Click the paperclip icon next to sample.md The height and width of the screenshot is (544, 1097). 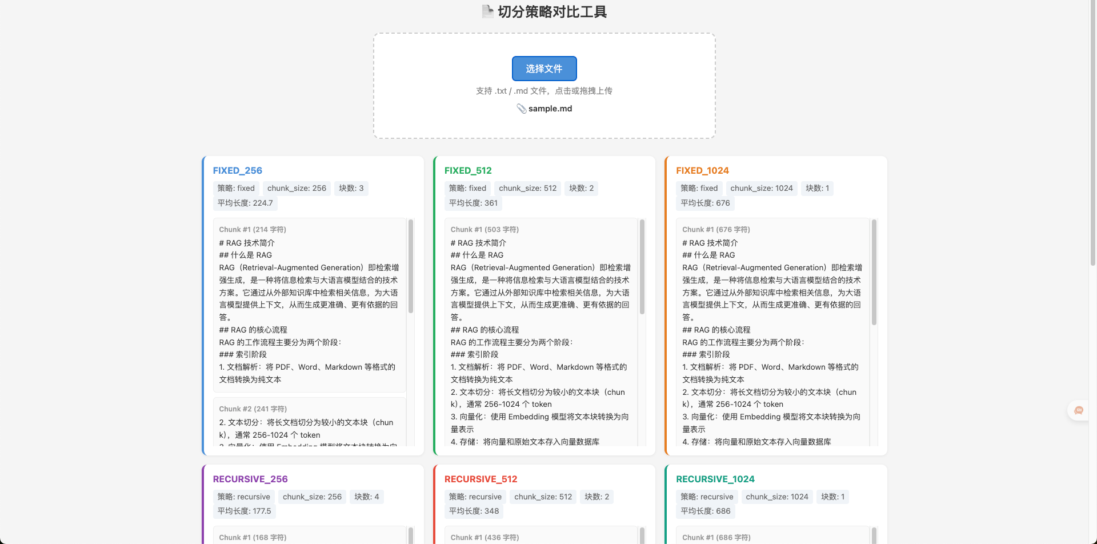click(521, 109)
